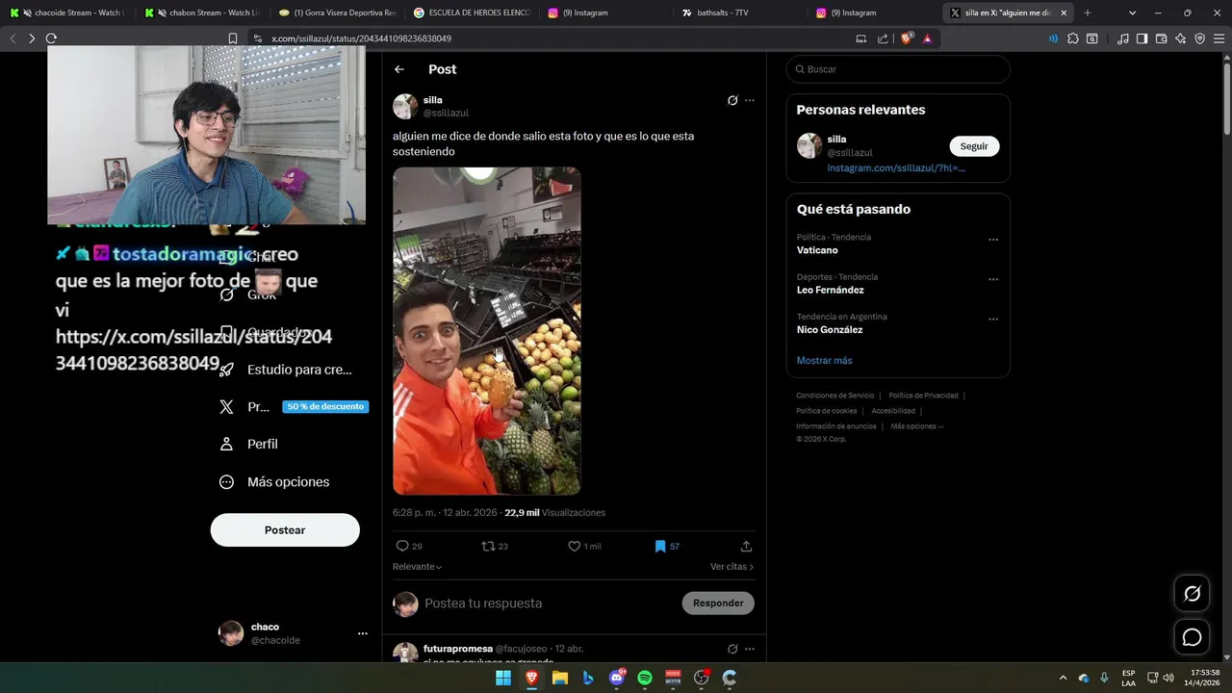Open Ver citas link
The width and height of the screenshot is (1232, 693).
coord(731,567)
